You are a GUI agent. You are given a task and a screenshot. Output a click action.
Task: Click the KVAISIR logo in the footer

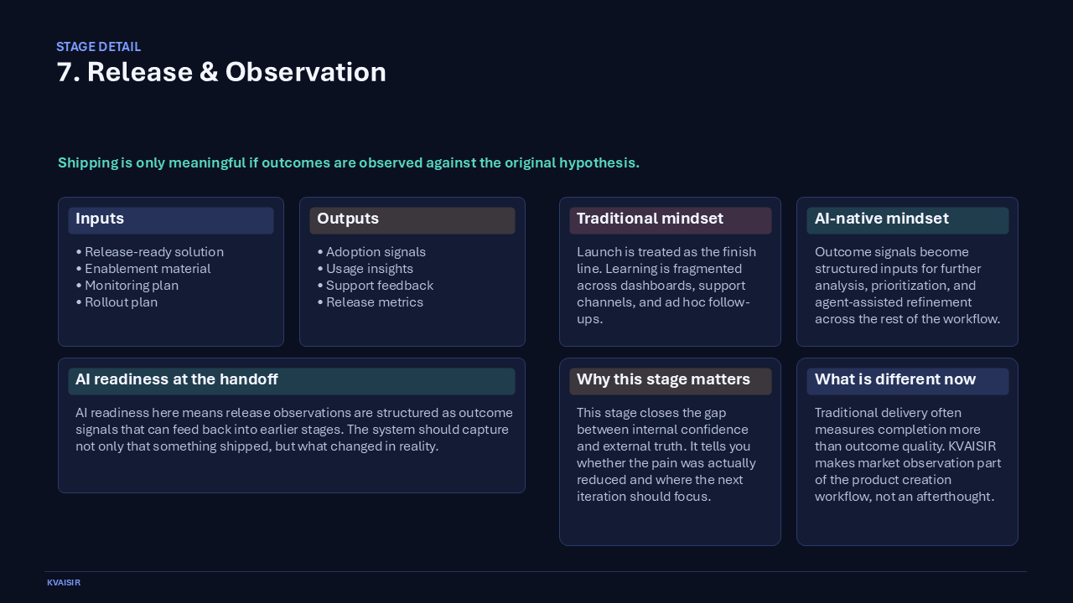point(64,582)
